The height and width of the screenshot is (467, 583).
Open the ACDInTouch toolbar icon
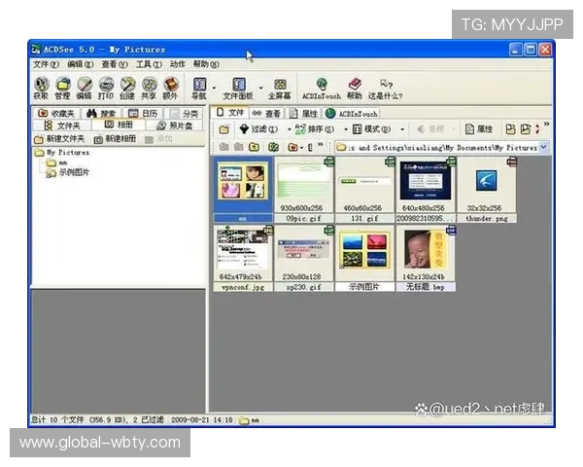[321, 89]
